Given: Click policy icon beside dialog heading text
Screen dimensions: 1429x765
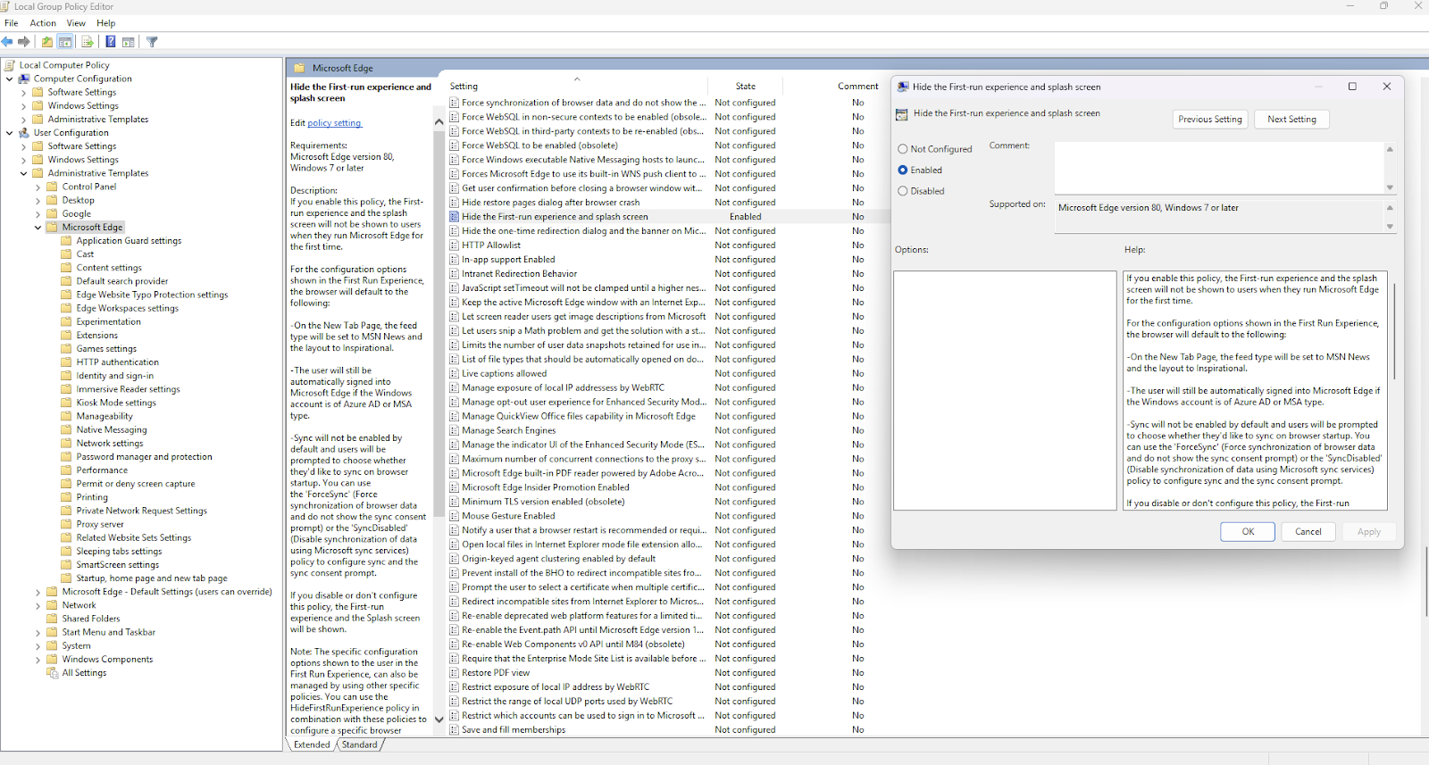Looking at the screenshot, I should (902, 114).
